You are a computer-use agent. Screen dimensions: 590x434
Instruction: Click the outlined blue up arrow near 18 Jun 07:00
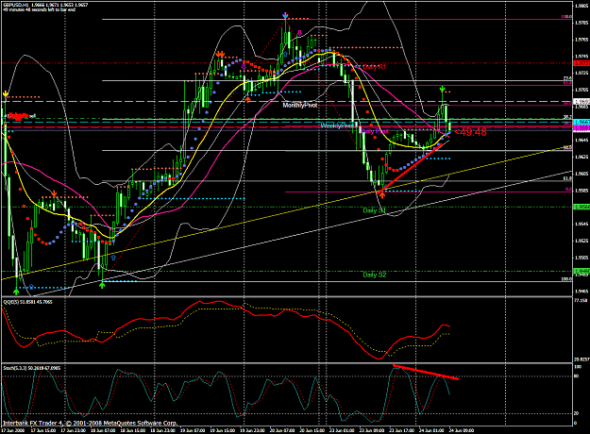113,258
